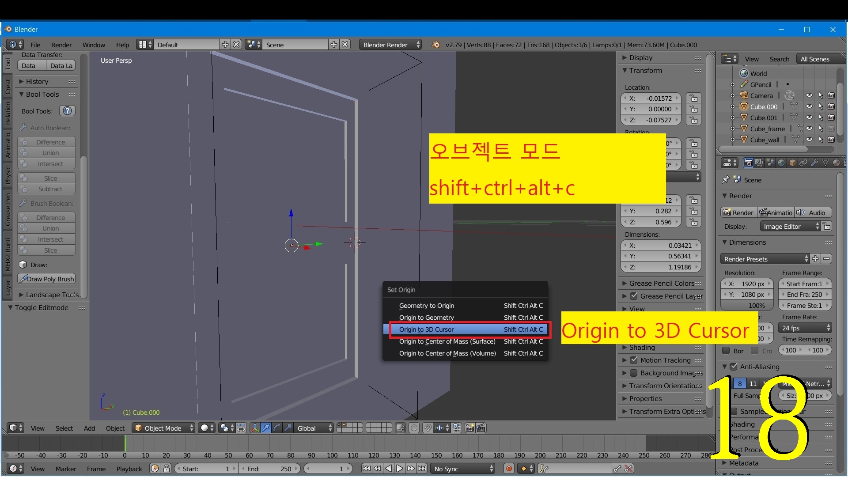This screenshot has width=848, height=477.
Task: Open the Object menu in 3D view header
Action: coord(115,428)
